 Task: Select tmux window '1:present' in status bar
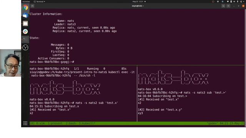pyautogui.click(x=55, y=123)
